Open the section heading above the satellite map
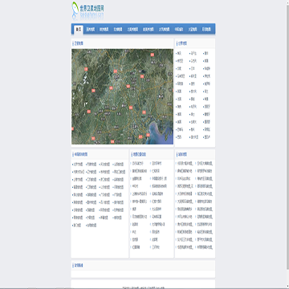Viewport: 289px width, 289px height. point(79,43)
